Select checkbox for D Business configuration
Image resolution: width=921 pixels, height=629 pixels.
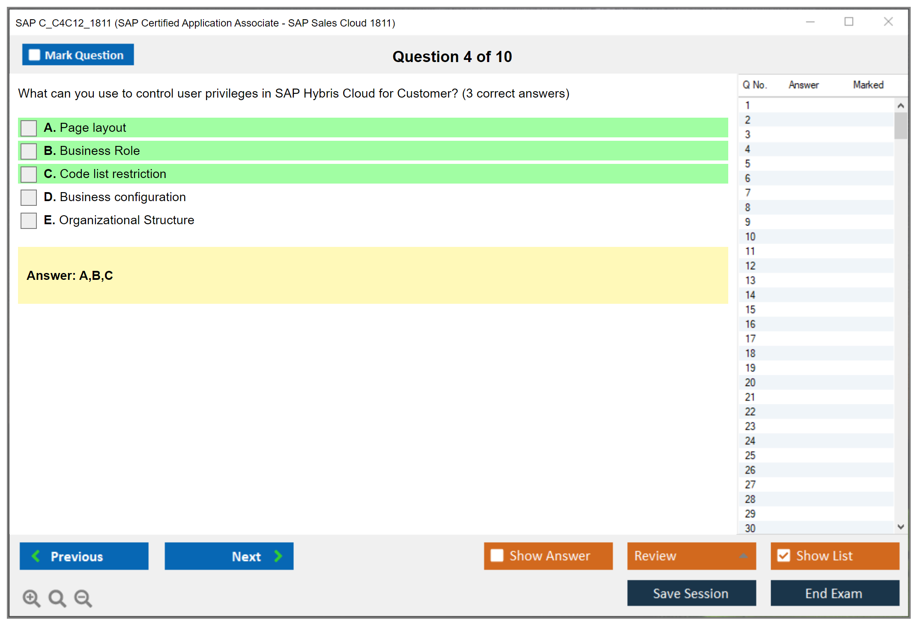click(x=29, y=197)
